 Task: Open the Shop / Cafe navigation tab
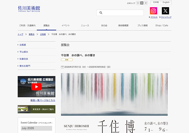pos(162,25)
